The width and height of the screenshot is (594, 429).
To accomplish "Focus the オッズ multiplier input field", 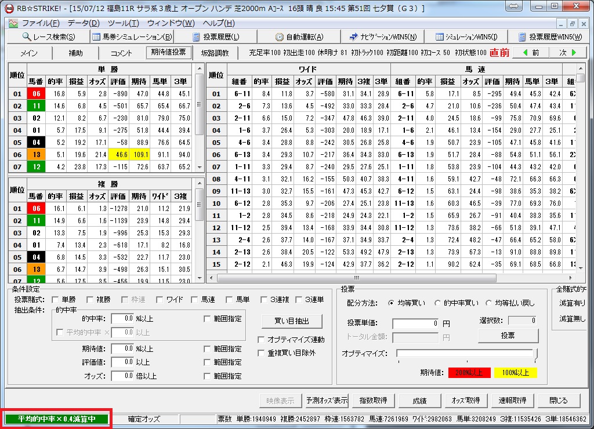I will [x=123, y=376].
